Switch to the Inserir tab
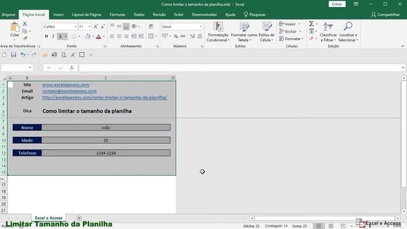 pyautogui.click(x=59, y=15)
